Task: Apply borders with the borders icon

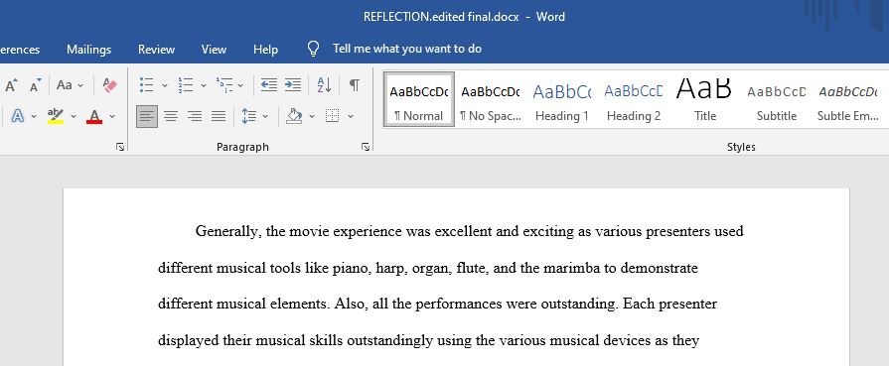Action: pyautogui.click(x=332, y=116)
